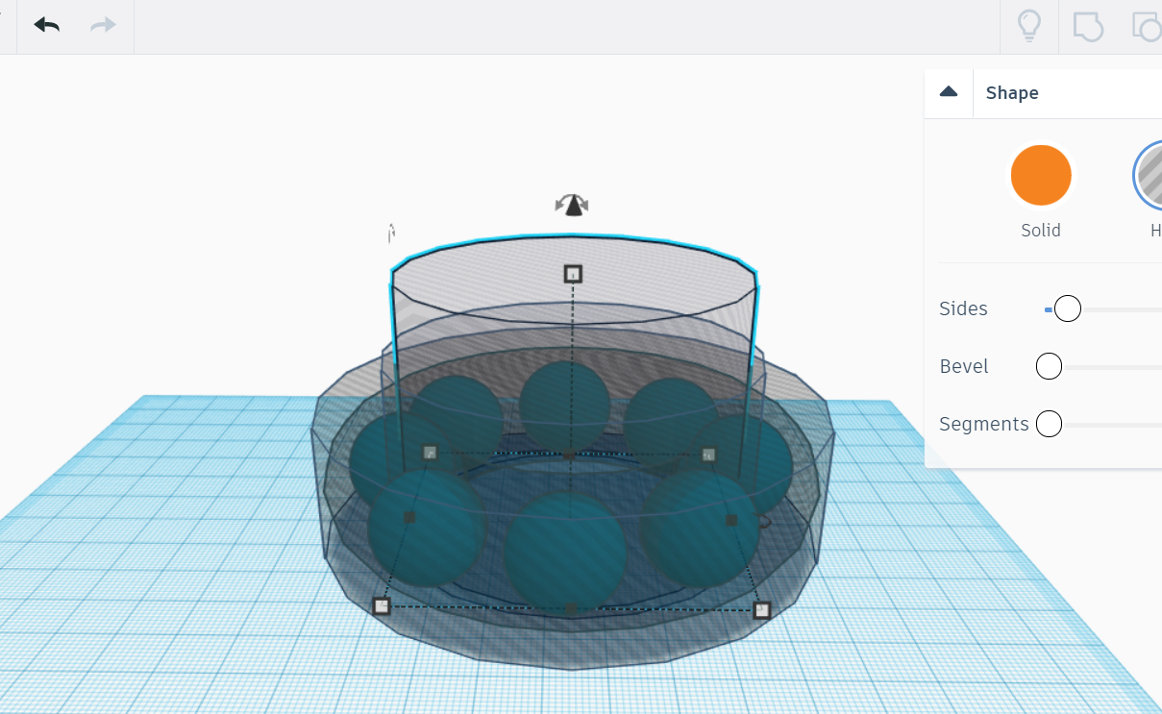The image size is (1162, 714).
Task: Click the rotation arrow above the cylinder
Action: tap(572, 205)
